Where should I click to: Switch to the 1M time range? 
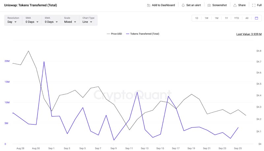[216, 18]
